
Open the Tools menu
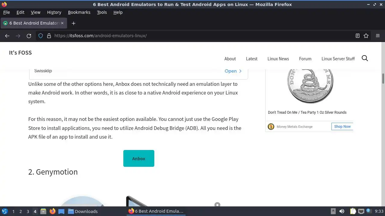[x=102, y=12]
